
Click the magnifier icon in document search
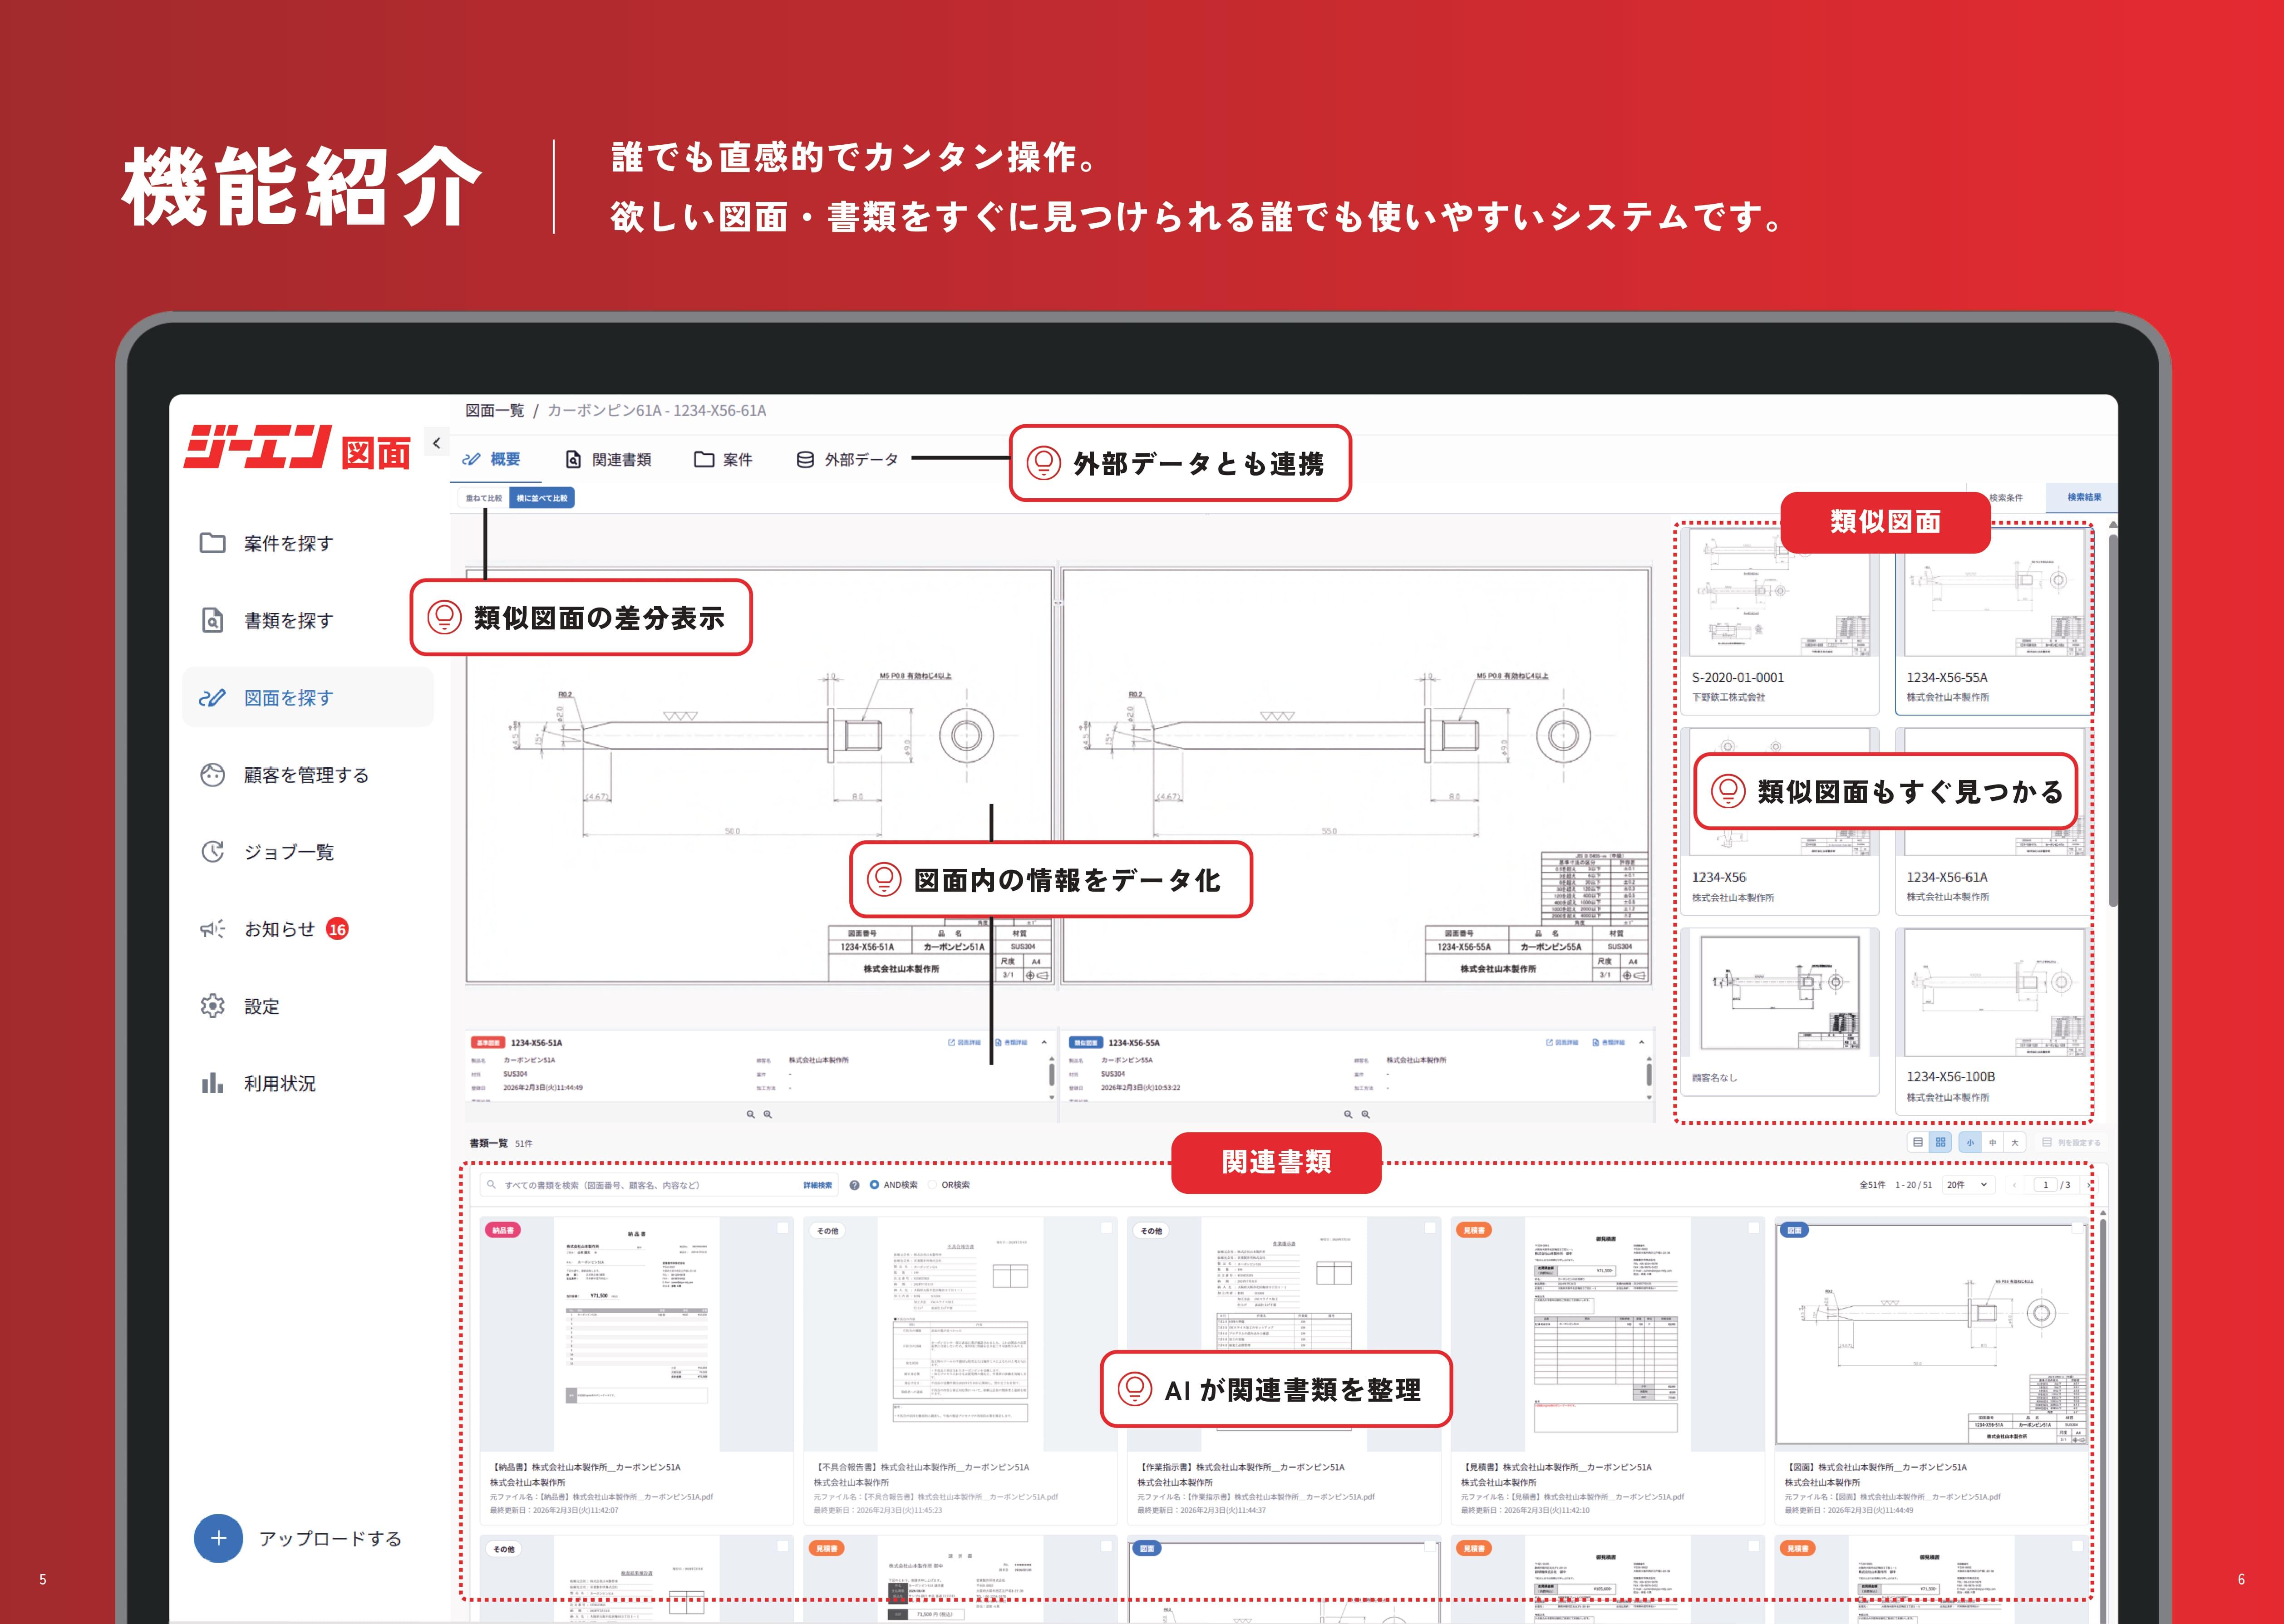pos(491,1185)
